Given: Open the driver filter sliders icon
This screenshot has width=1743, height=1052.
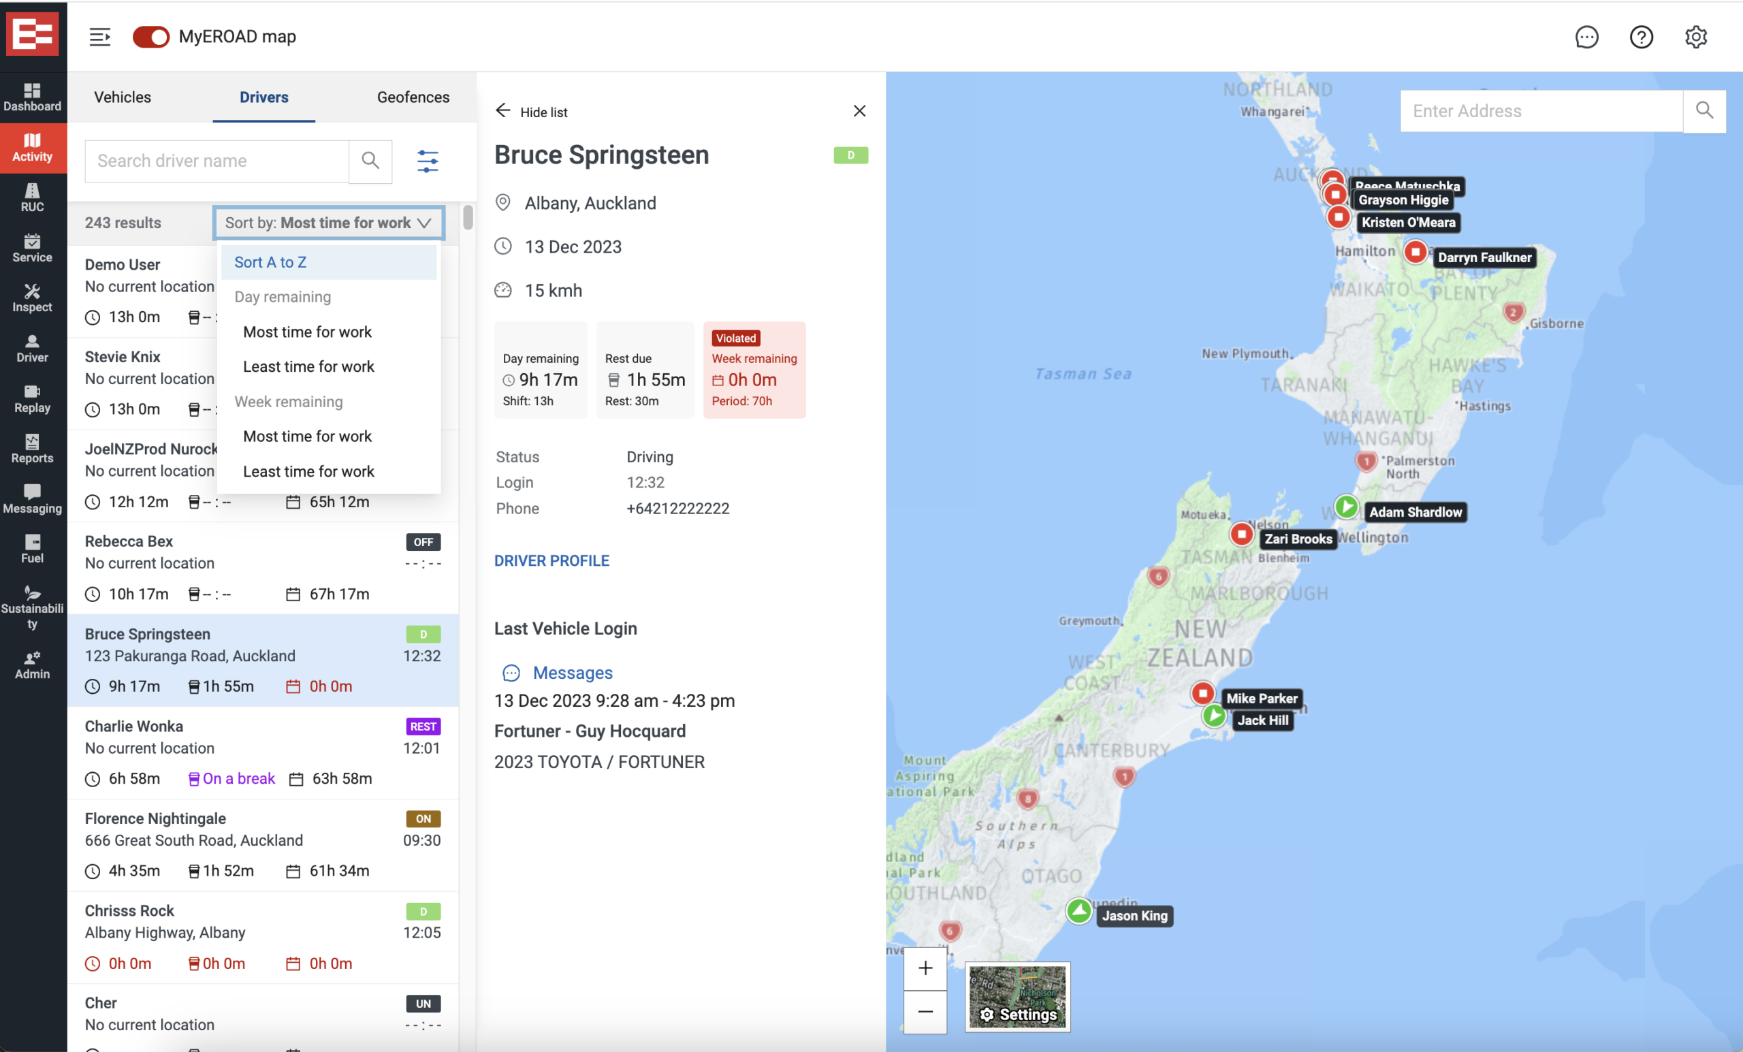Looking at the screenshot, I should (x=428, y=161).
